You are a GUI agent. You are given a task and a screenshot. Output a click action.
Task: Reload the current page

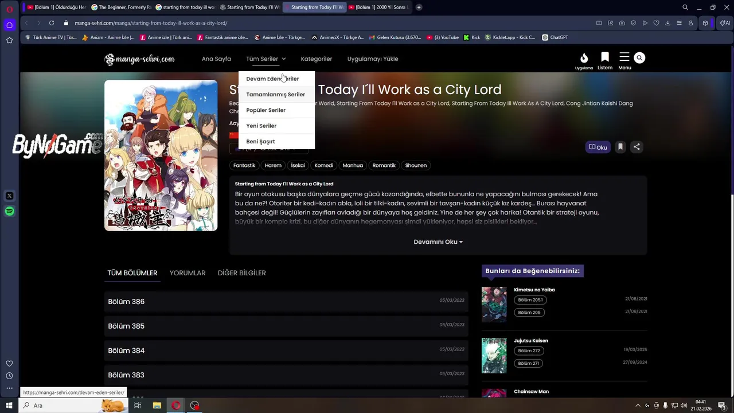(52, 23)
